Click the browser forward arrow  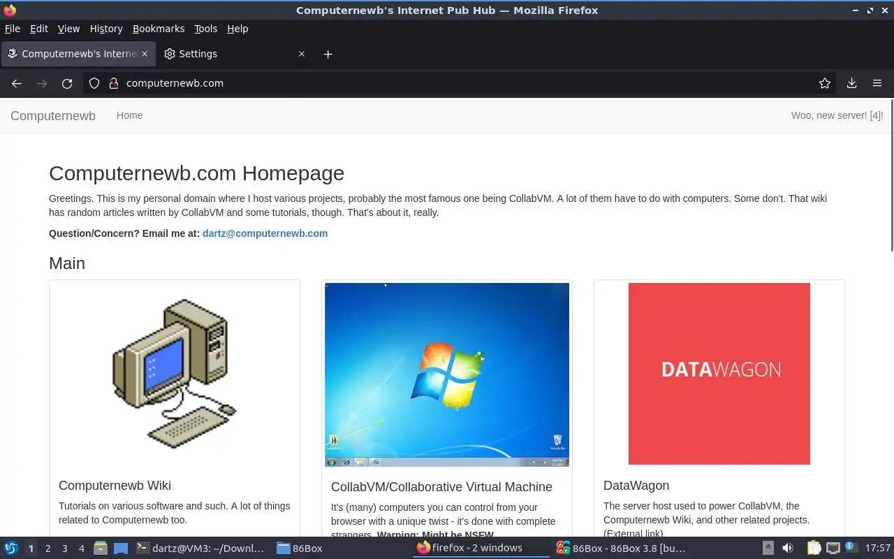pos(42,83)
